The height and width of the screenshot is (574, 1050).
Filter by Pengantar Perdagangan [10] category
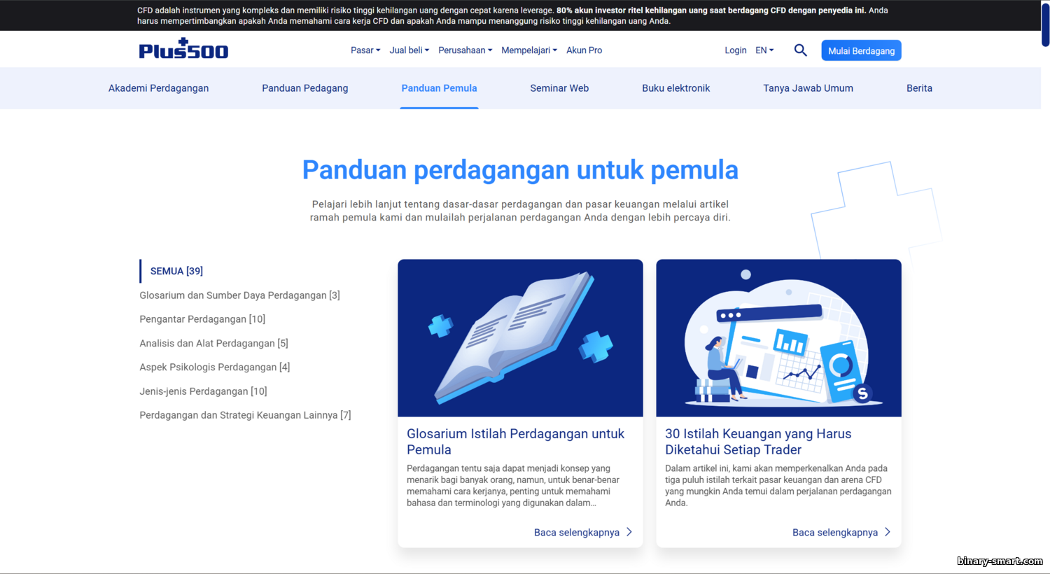click(202, 319)
